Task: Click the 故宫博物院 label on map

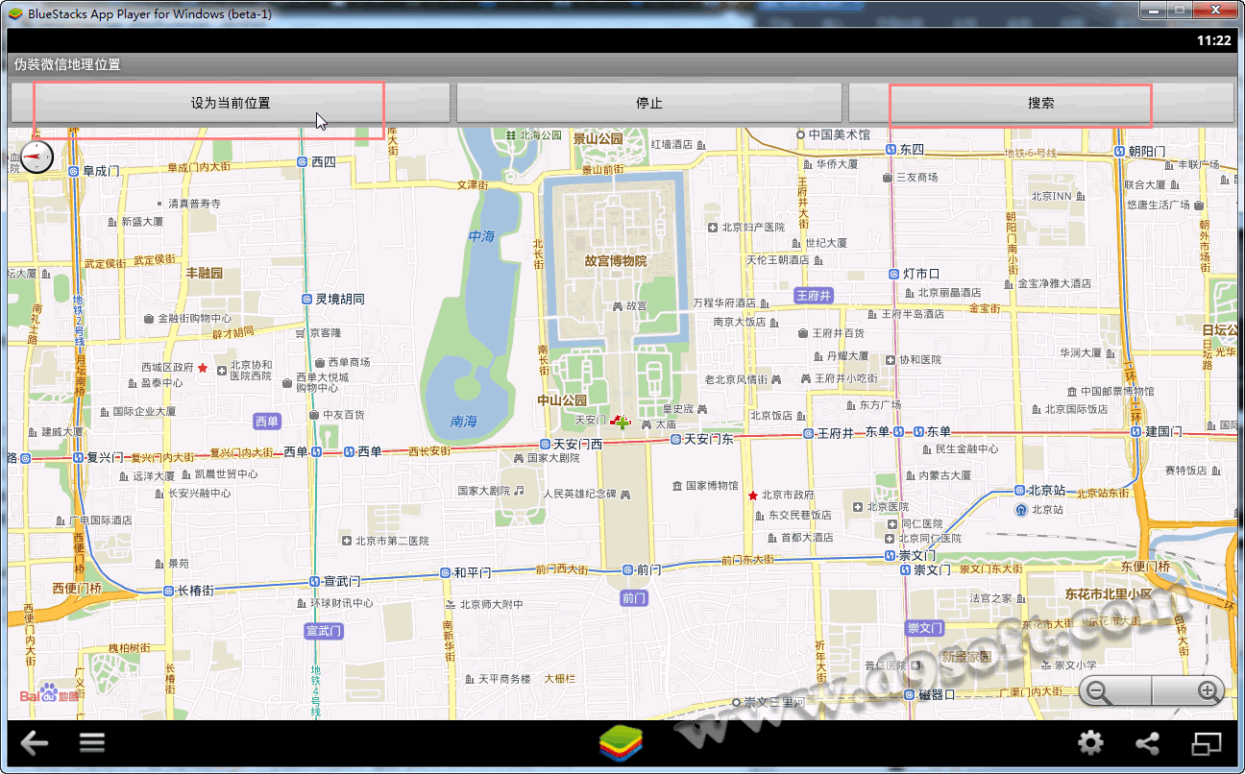Action: (x=615, y=261)
